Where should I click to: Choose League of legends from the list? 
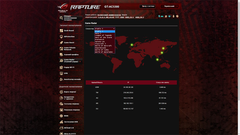[105, 35]
